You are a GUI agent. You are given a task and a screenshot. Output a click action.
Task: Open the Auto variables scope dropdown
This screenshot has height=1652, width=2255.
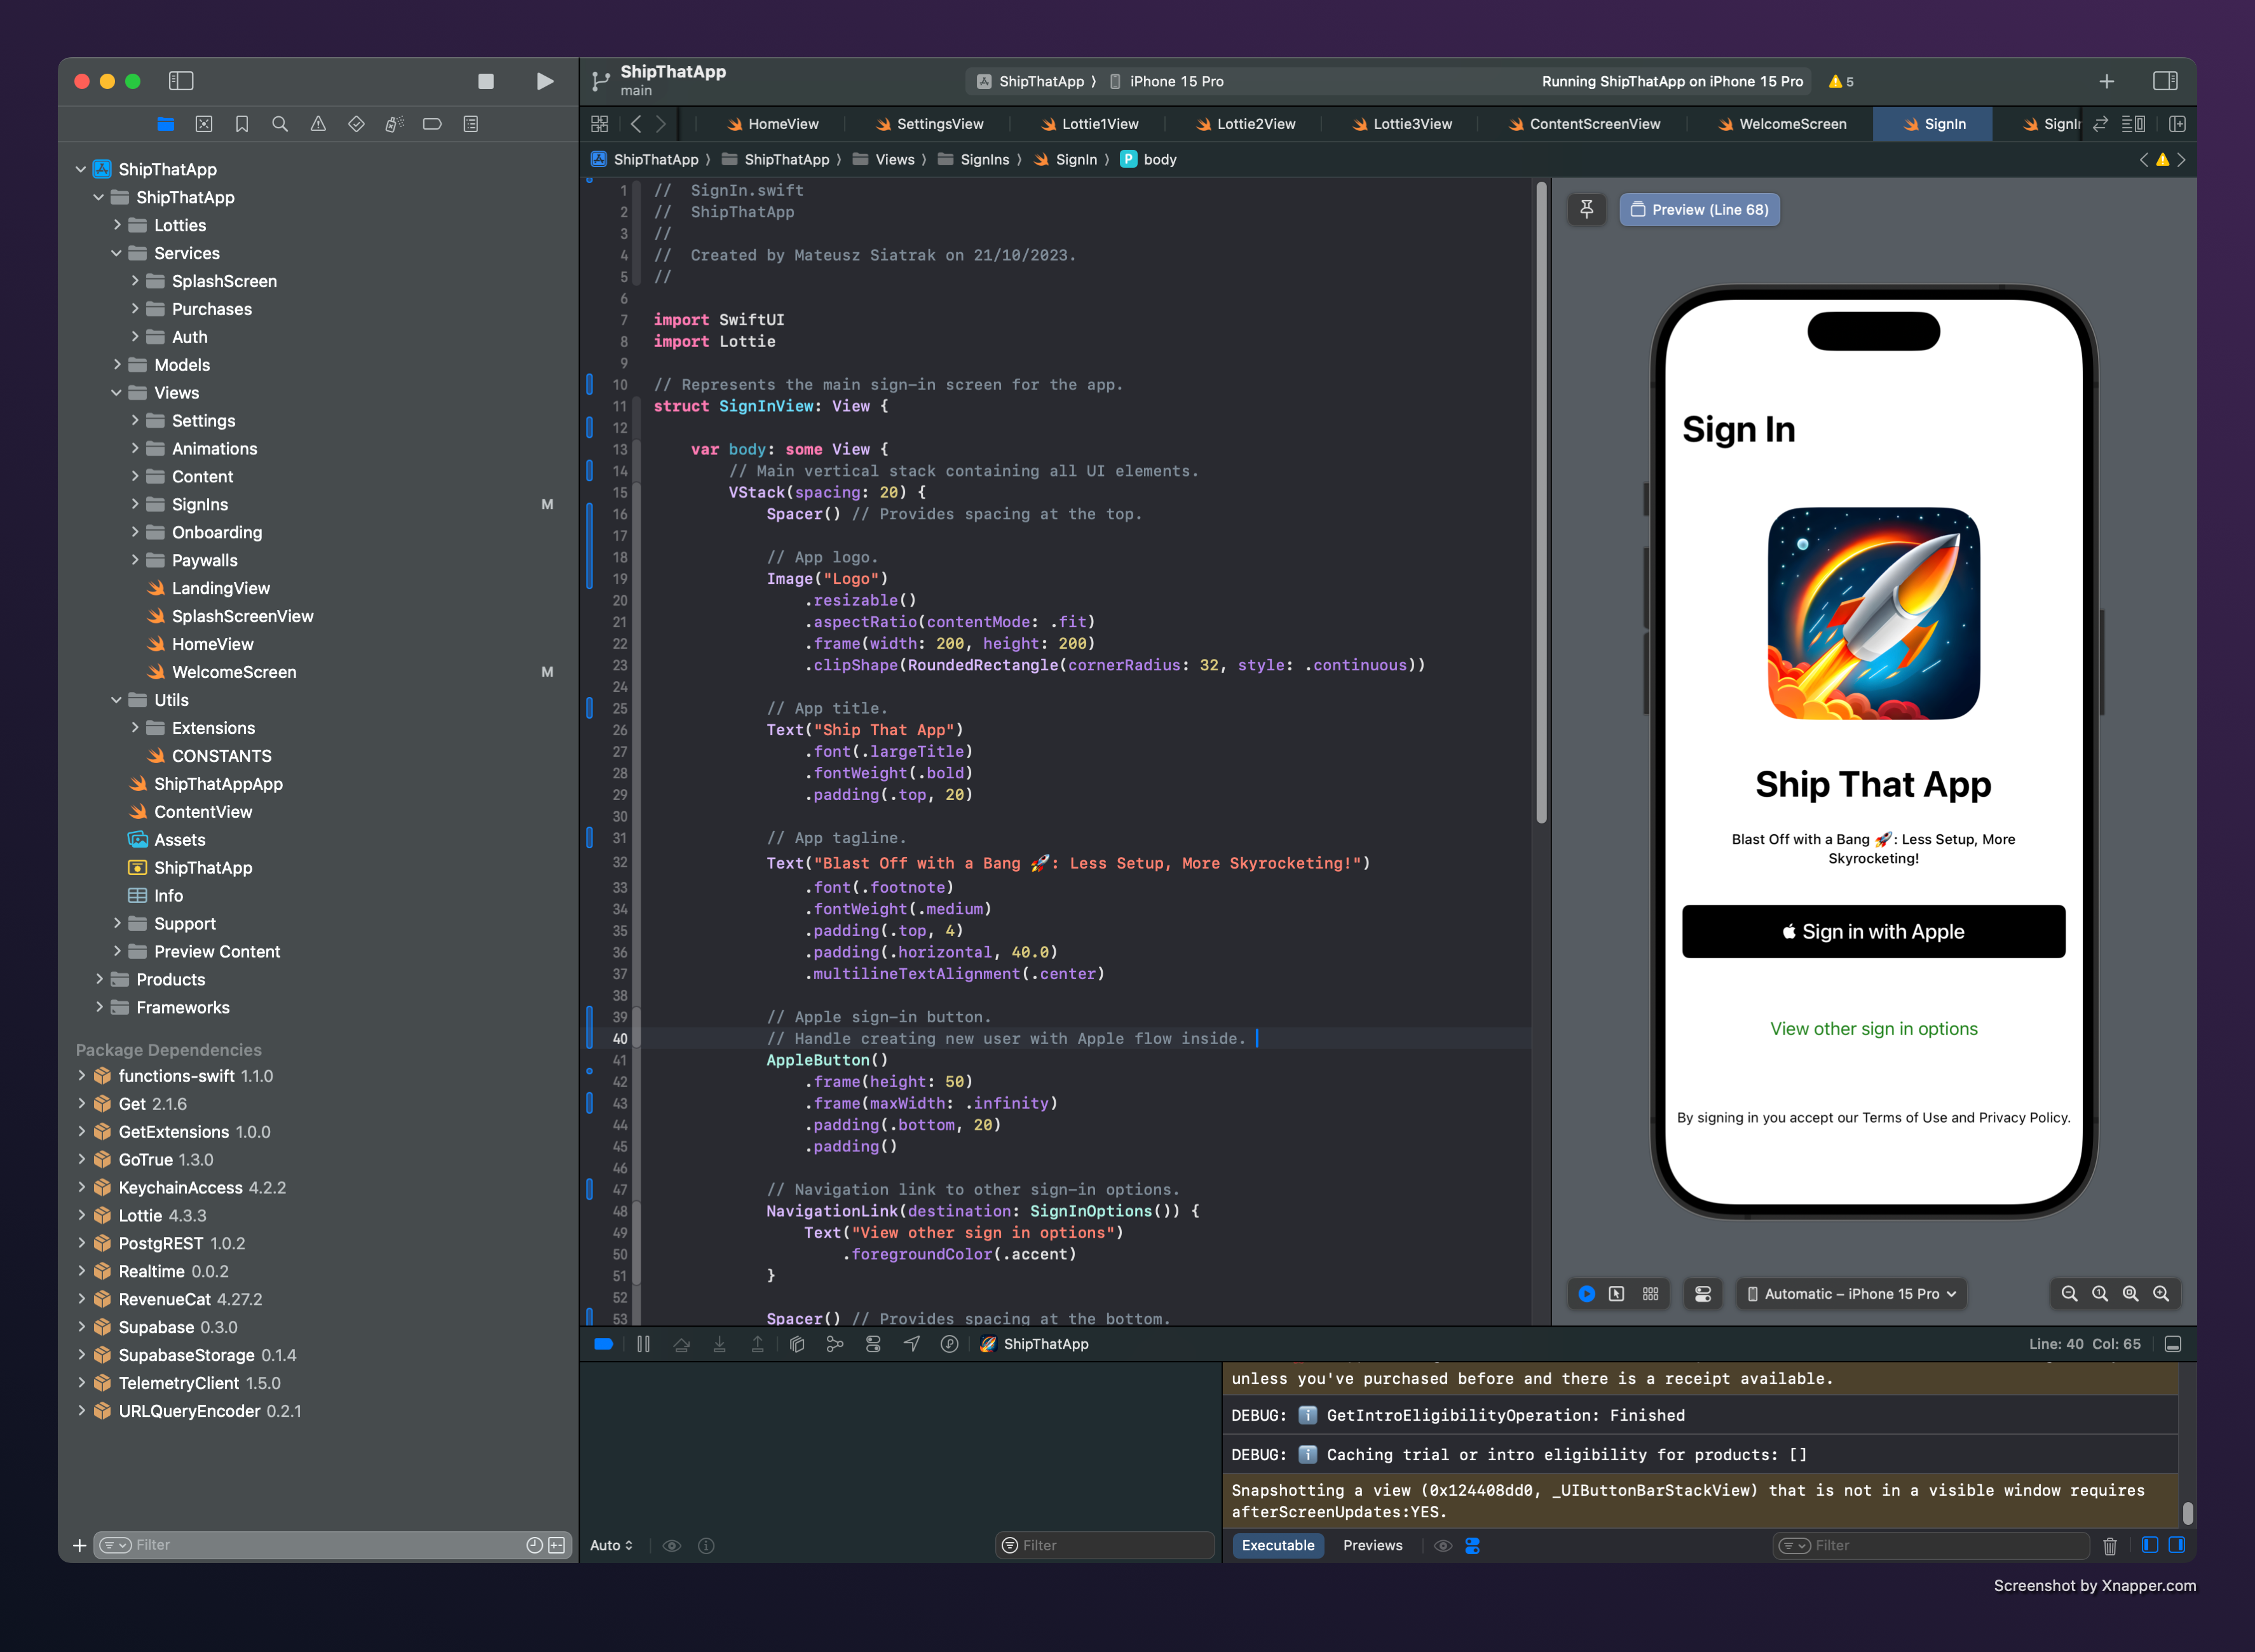(611, 1546)
